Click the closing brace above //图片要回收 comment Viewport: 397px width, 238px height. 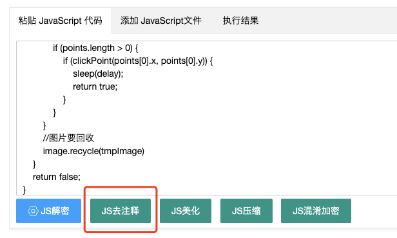tap(44, 126)
